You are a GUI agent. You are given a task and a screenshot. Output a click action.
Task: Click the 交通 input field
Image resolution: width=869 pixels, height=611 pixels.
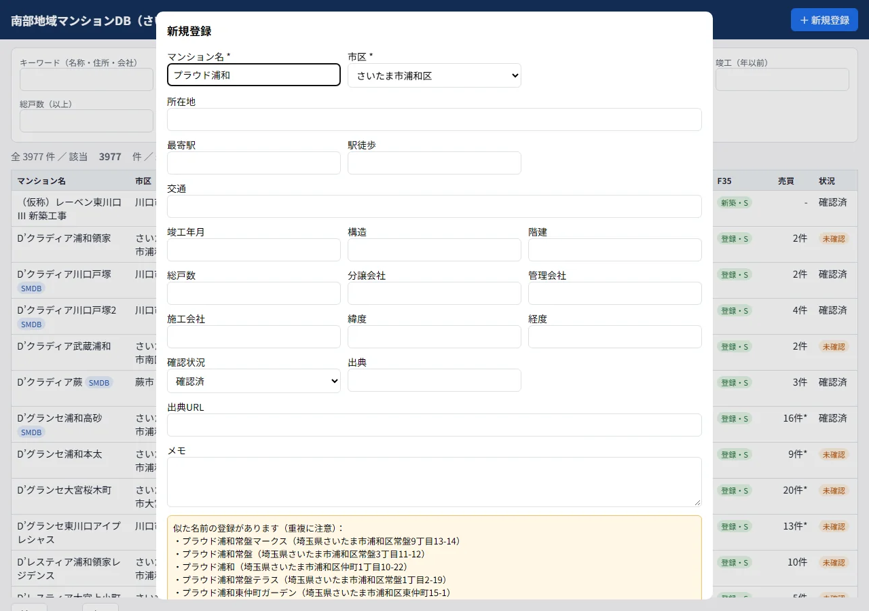pyautogui.click(x=434, y=206)
